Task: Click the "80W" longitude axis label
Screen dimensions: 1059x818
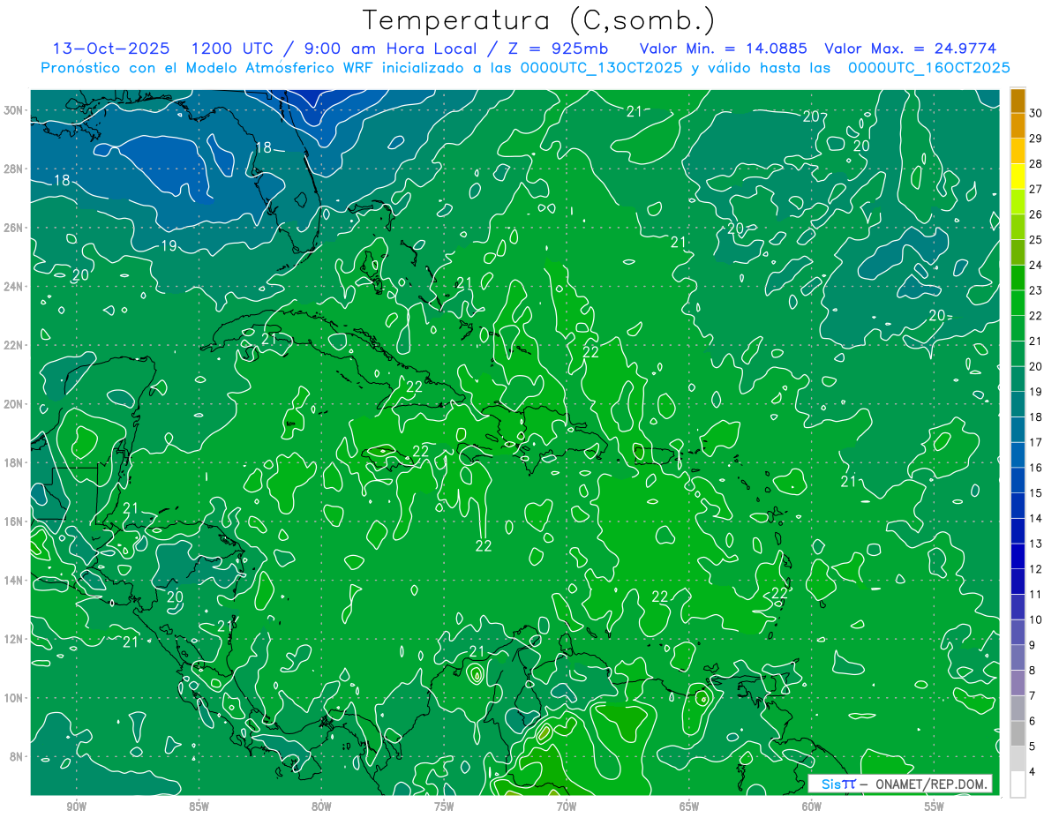Action: click(x=321, y=807)
